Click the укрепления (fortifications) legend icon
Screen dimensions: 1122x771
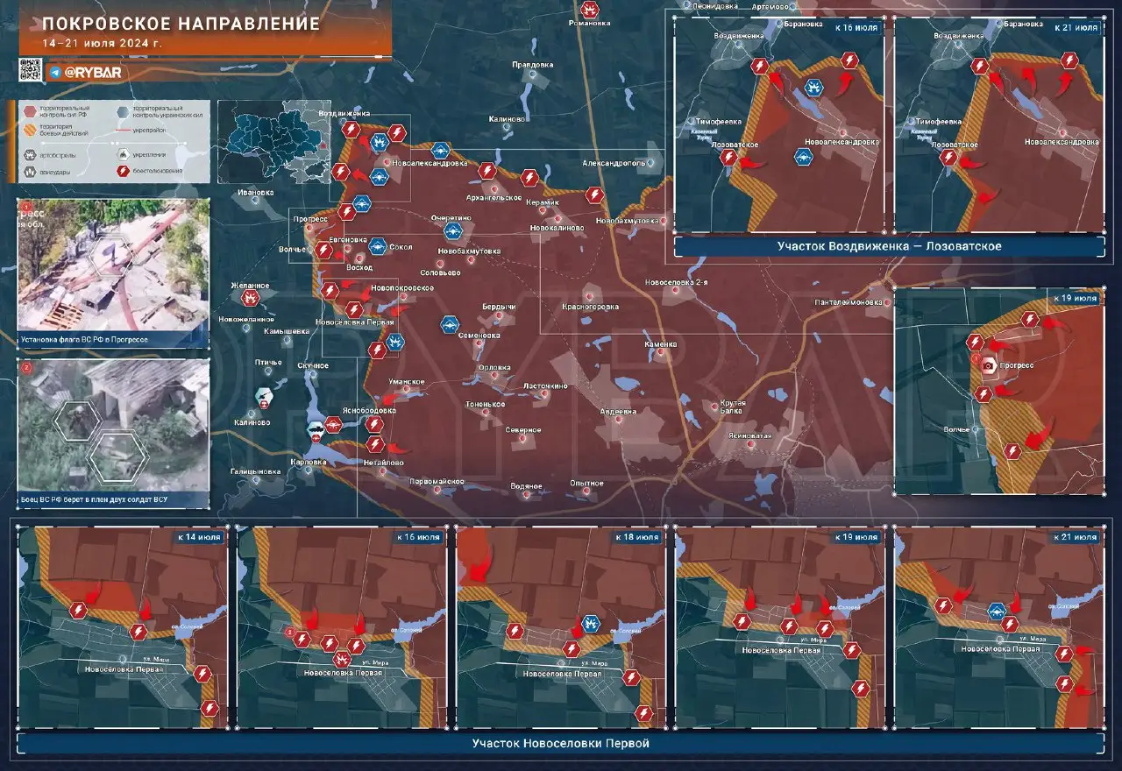tap(123, 155)
